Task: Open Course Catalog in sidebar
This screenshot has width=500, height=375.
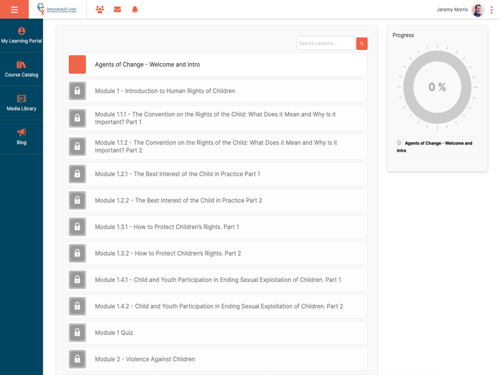Action: pos(21,69)
